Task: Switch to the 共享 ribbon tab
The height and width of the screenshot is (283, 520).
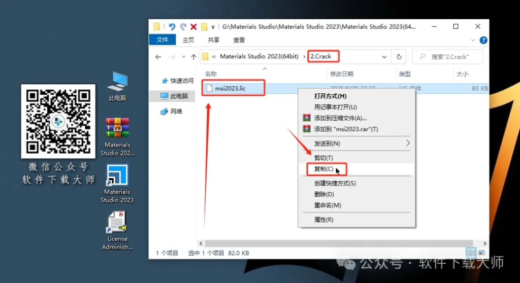Action: tap(214, 40)
